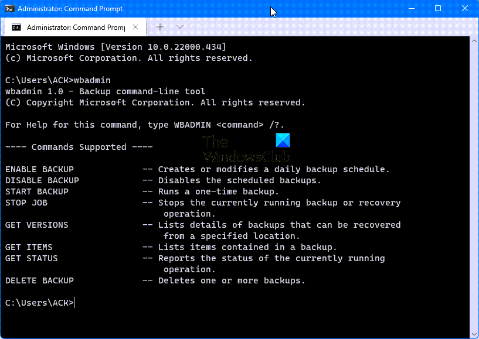This screenshot has height=339, width=479.
Task: Open a new tab using the plus icon
Action: (159, 27)
